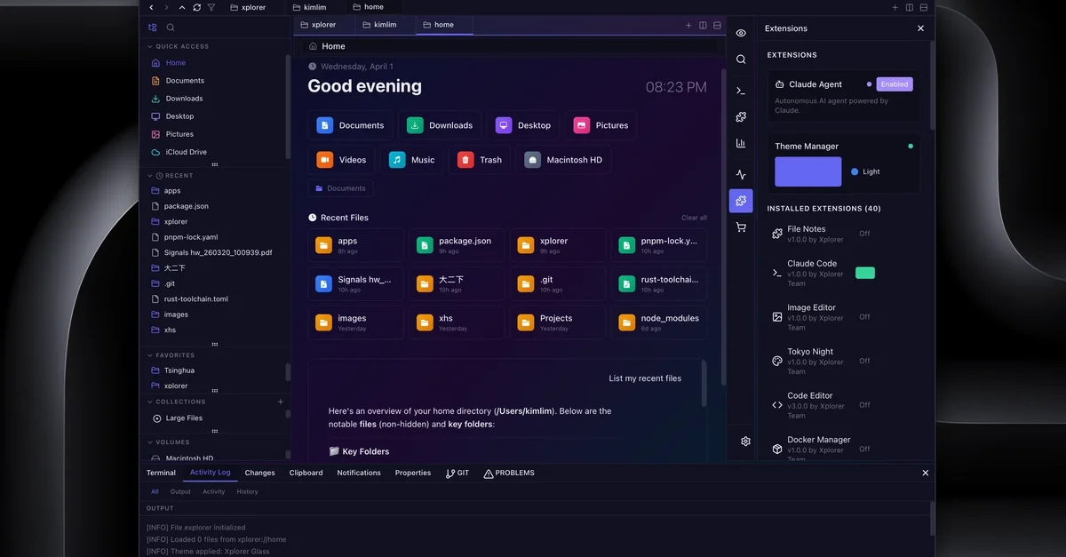Click the refresh icon in the top toolbar
The image size is (1066, 557).
coord(196,7)
